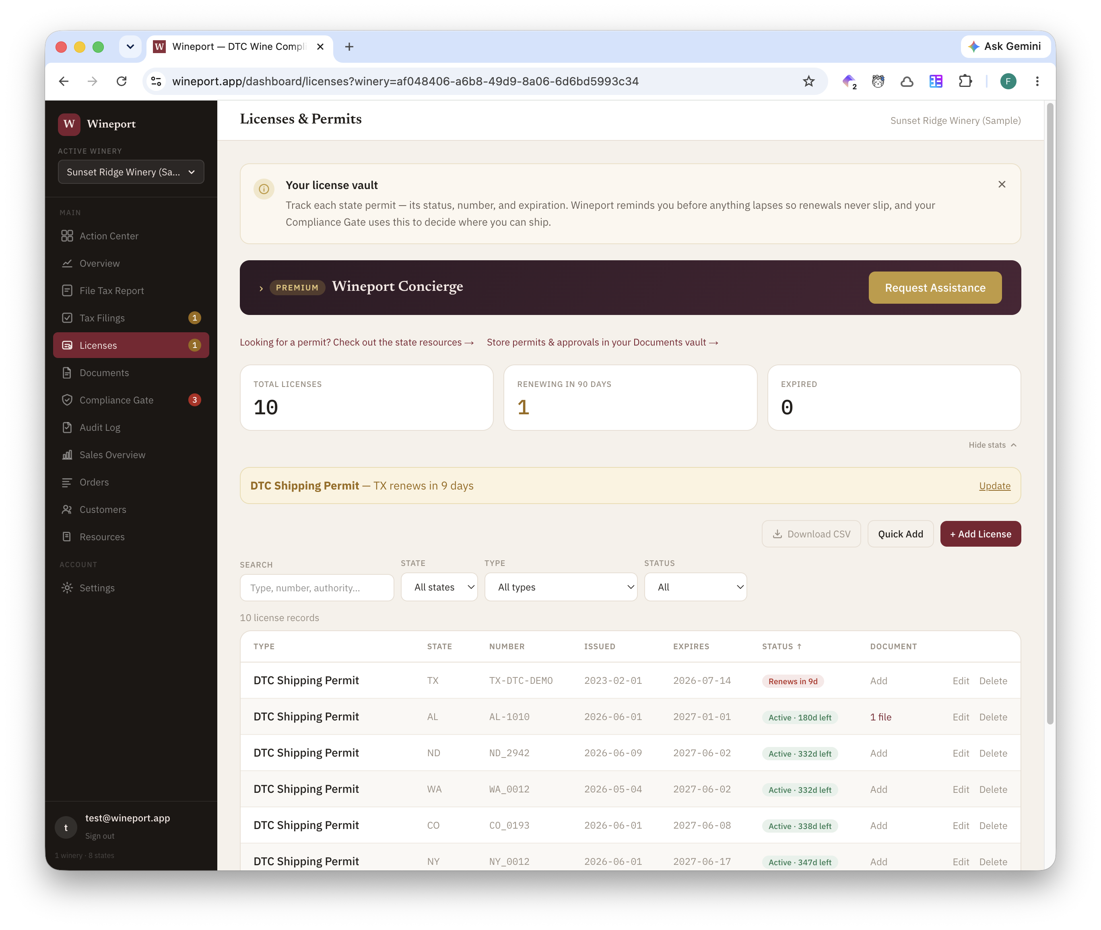
Task: Open Chrome menu three dots
Action: (x=1037, y=81)
